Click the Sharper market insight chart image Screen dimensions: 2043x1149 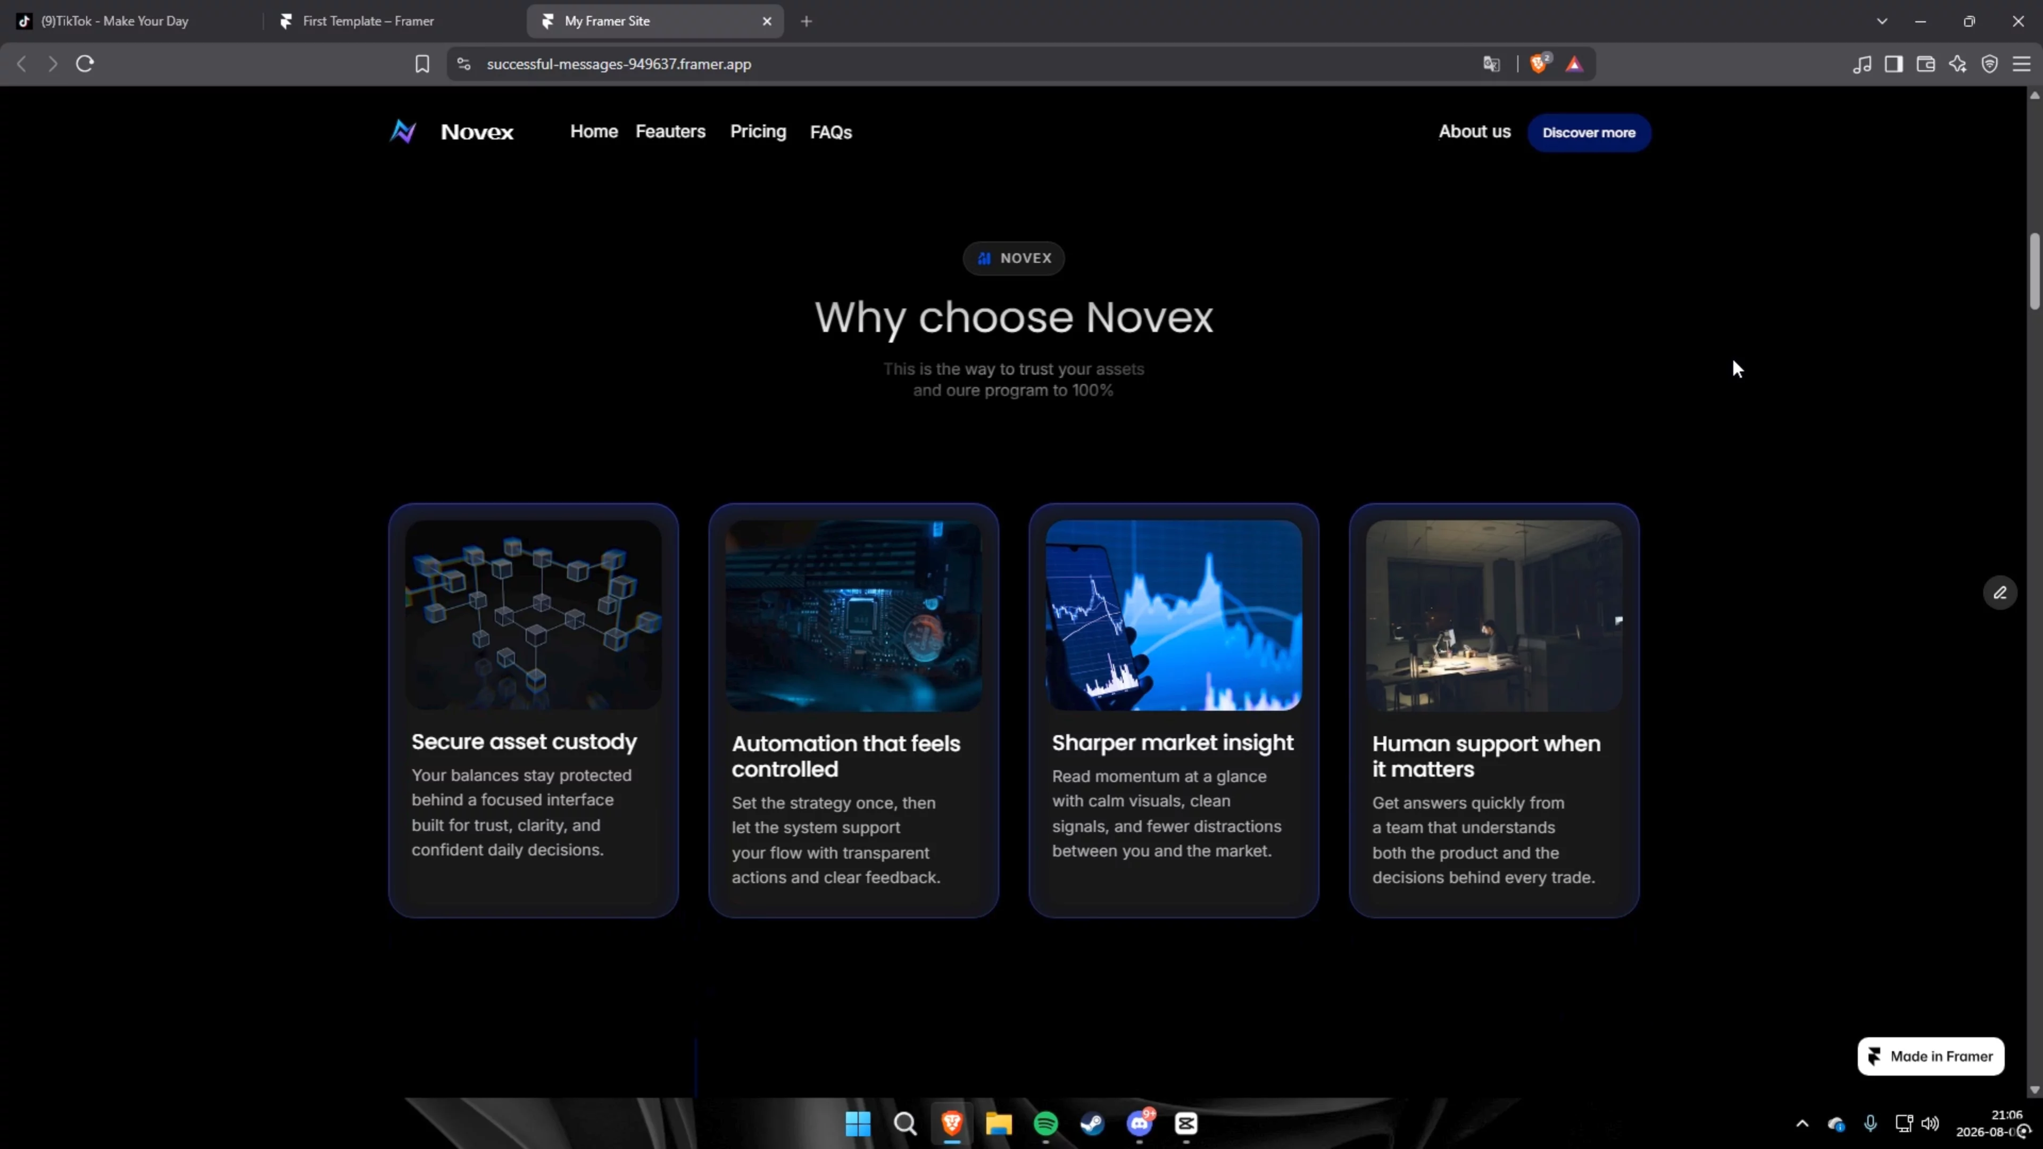pos(1174,615)
